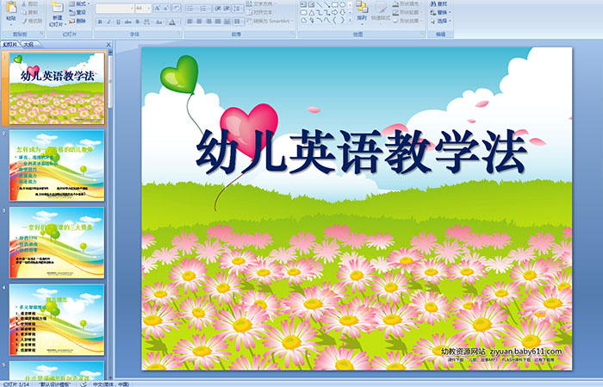Click the Shrink Font icon
The image size is (603, 387).
(x=165, y=8)
